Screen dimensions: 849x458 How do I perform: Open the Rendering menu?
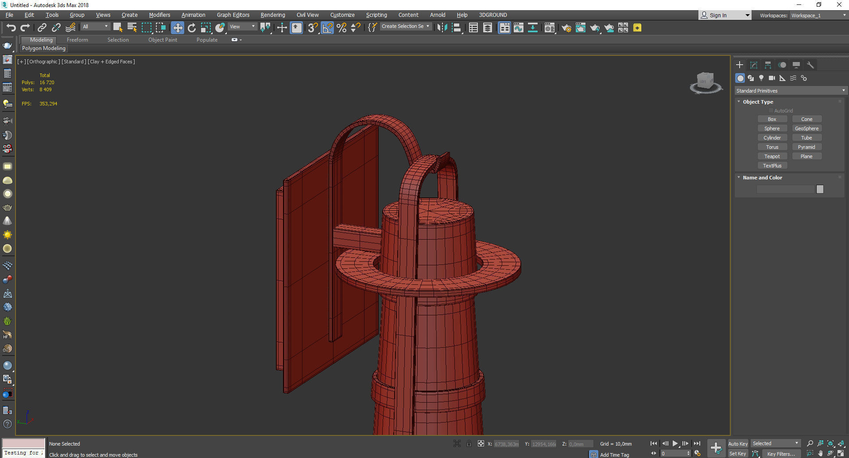pos(273,15)
